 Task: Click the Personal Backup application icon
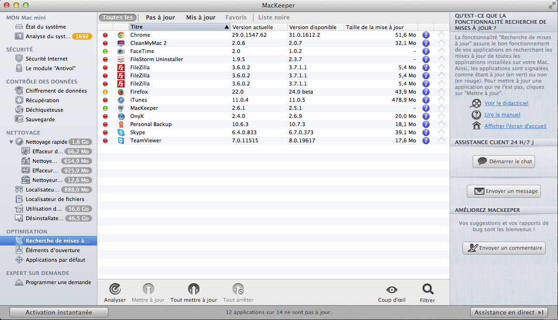[x=121, y=124]
